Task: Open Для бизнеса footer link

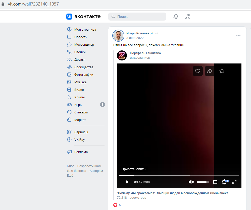Action: point(77,171)
